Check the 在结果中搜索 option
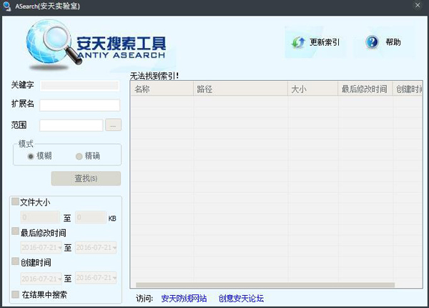 coord(15,294)
